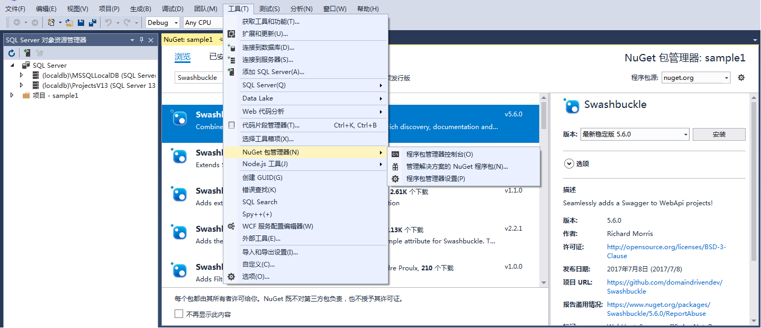Open the github.com Swashbuckle project URL
This screenshot has height=328, width=761.
click(665, 287)
